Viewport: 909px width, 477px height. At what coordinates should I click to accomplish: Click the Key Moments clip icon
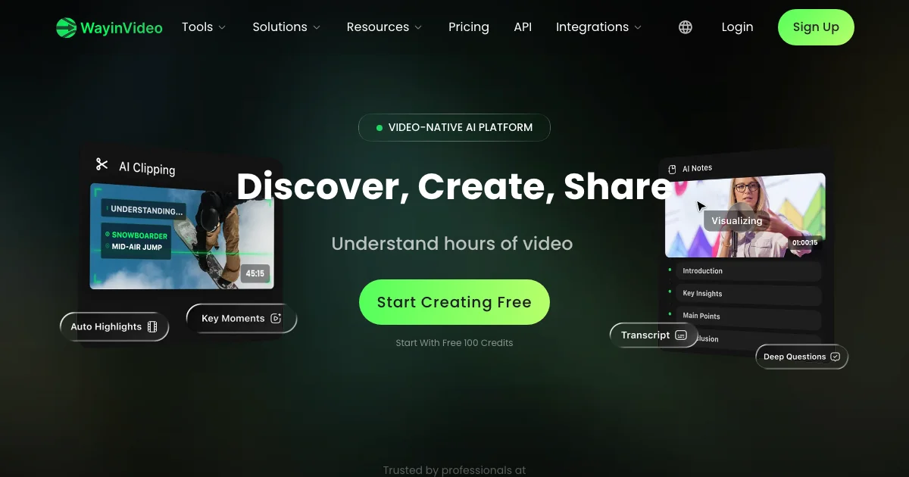click(276, 319)
